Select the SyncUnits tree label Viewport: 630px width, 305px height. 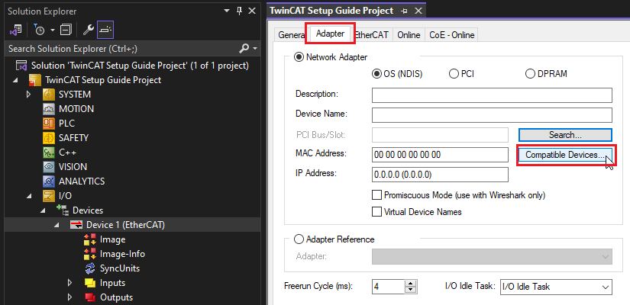[x=120, y=268]
